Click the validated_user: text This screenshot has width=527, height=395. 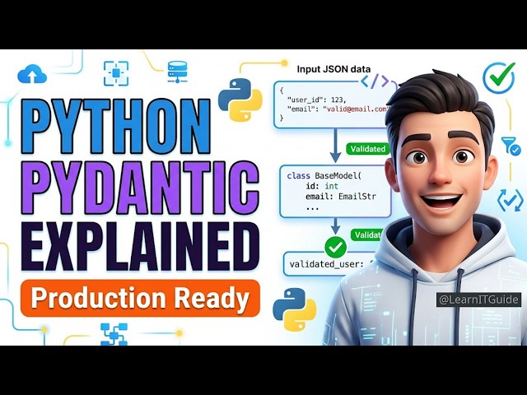coord(326,264)
